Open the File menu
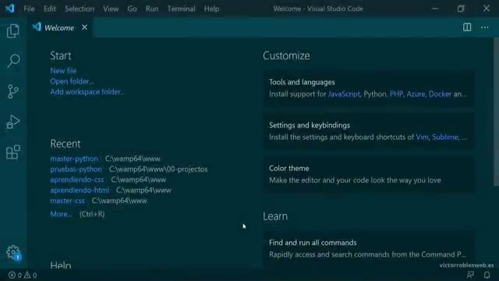Image resolution: width=499 pixels, height=281 pixels. (x=29, y=9)
